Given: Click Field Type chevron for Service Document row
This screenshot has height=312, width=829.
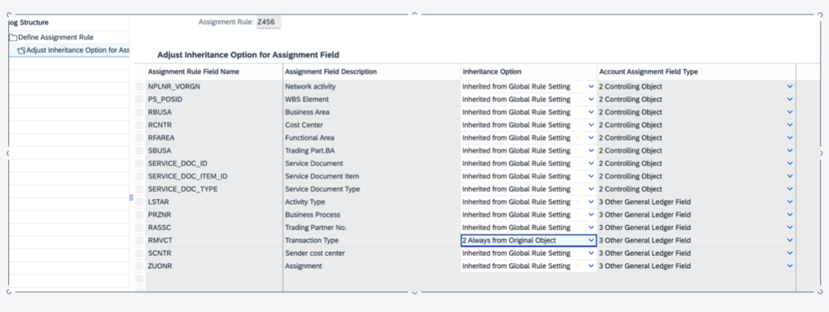Looking at the screenshot, I should (x=789, y=163).
